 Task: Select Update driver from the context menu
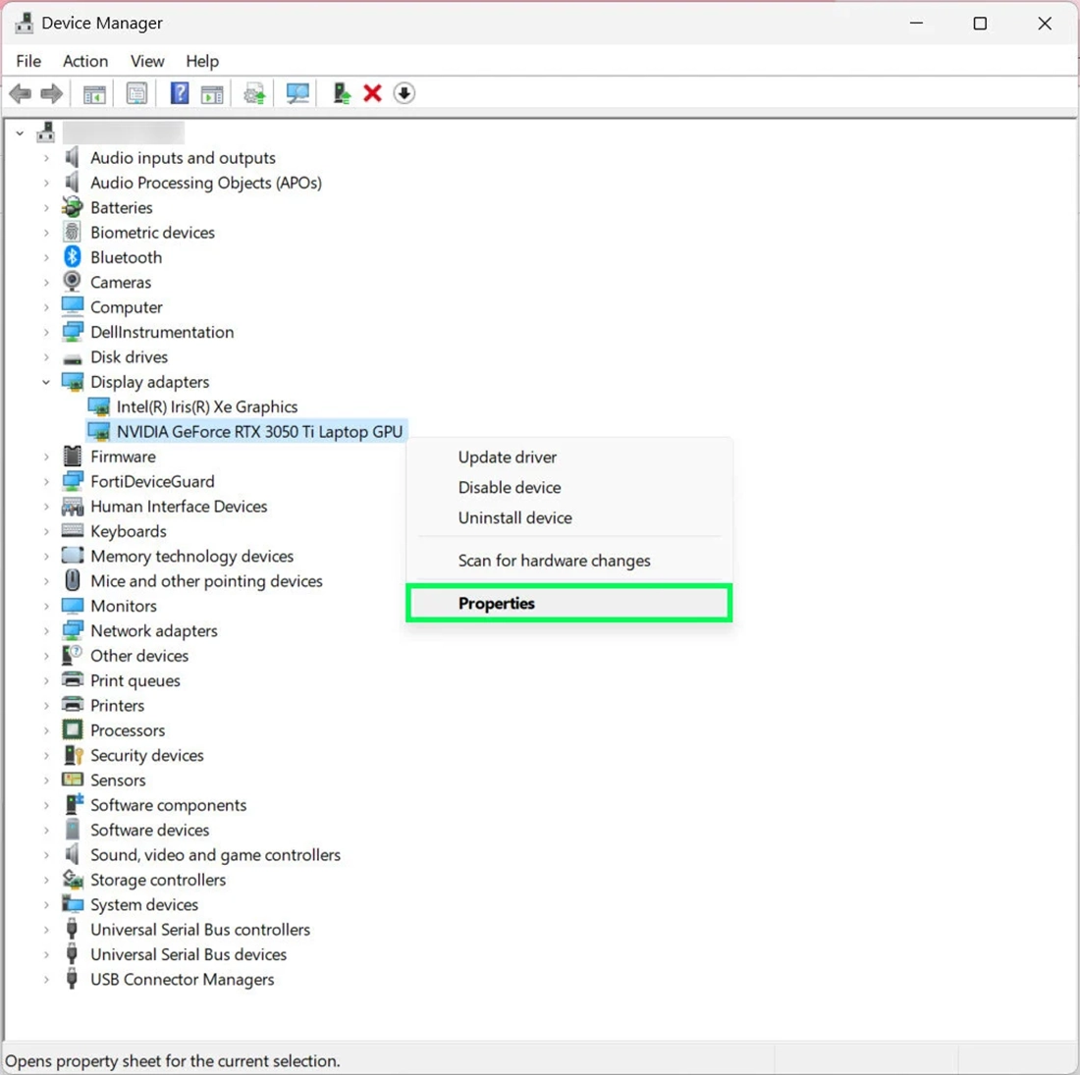coord(507,457)
